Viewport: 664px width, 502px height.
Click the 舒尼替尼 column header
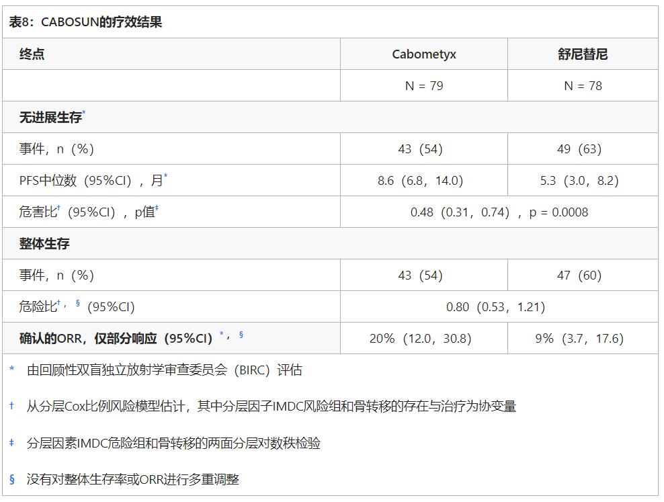click(x=583, y=54)
